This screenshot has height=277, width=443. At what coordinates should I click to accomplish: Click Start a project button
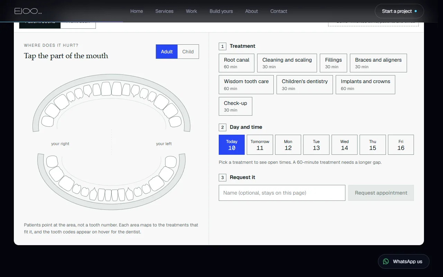[399, 11]
